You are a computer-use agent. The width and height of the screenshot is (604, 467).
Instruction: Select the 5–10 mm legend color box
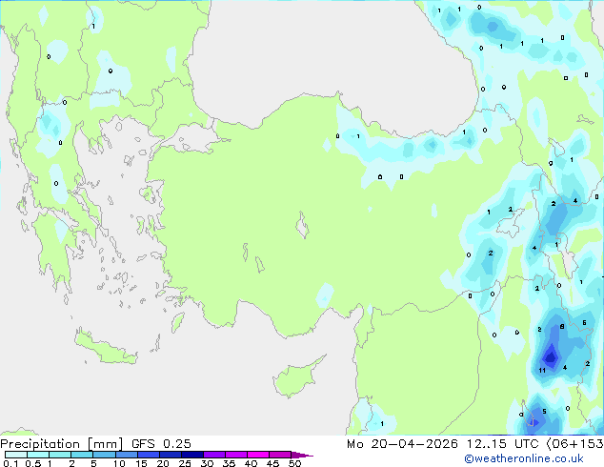(x=104, y=455)
